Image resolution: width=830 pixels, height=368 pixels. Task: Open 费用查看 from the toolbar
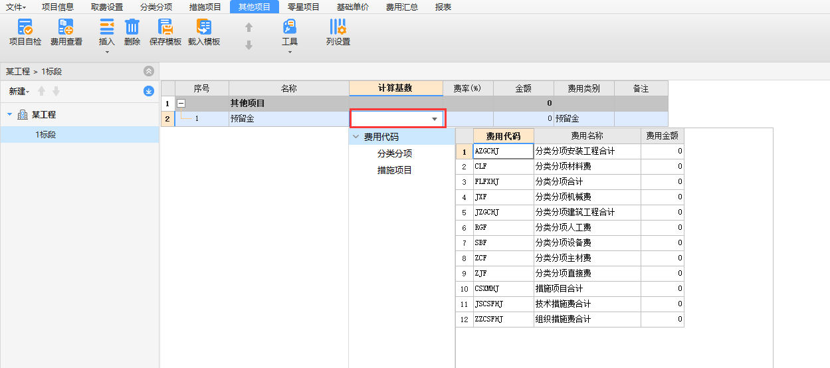pyautogui.click(x=66, y=27)
